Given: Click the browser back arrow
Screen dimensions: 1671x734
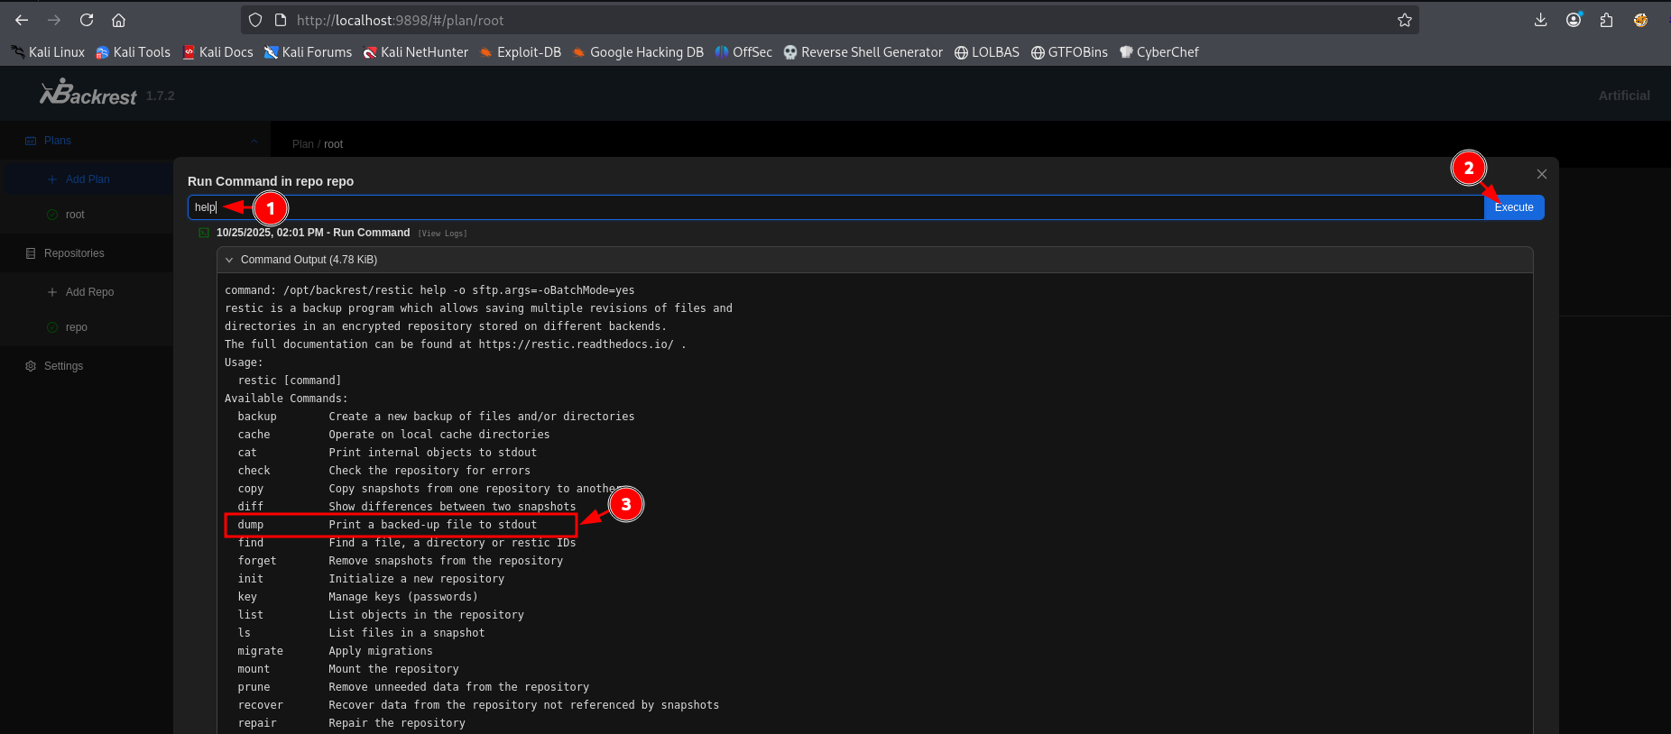Looking at the screenshot, I should pyautogui.click(x=22, y=20).
